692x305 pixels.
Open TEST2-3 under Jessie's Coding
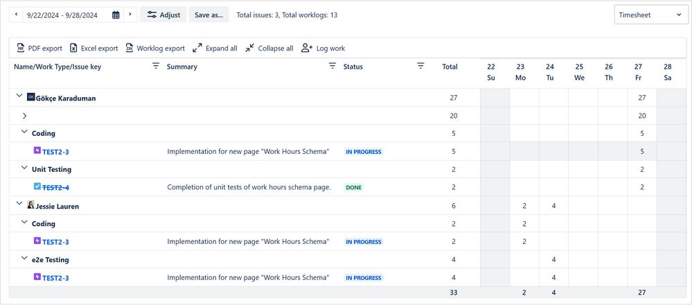[x=55, y=242]
